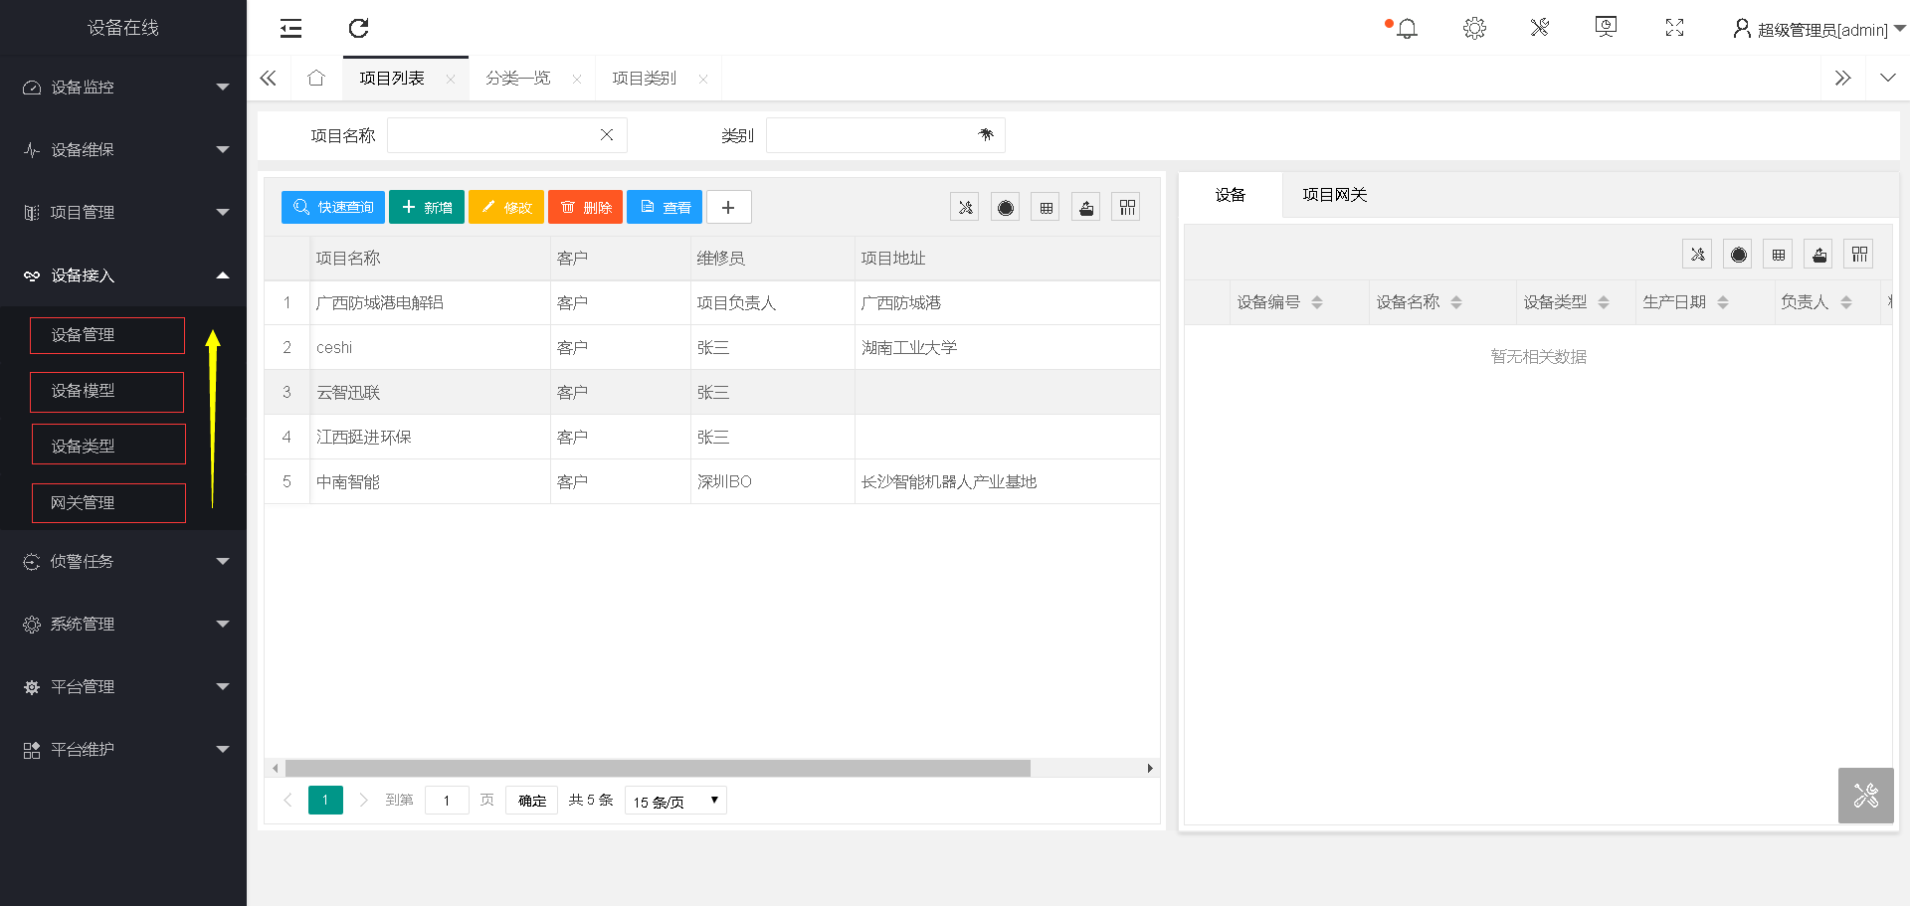Click the refresh icon in the top header
This screenshot has width=1910, height=906.
[359, 28]
